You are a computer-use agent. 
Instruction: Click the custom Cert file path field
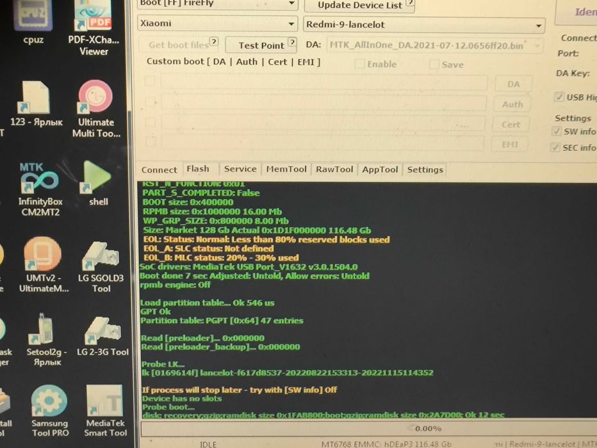coord(323,124)
